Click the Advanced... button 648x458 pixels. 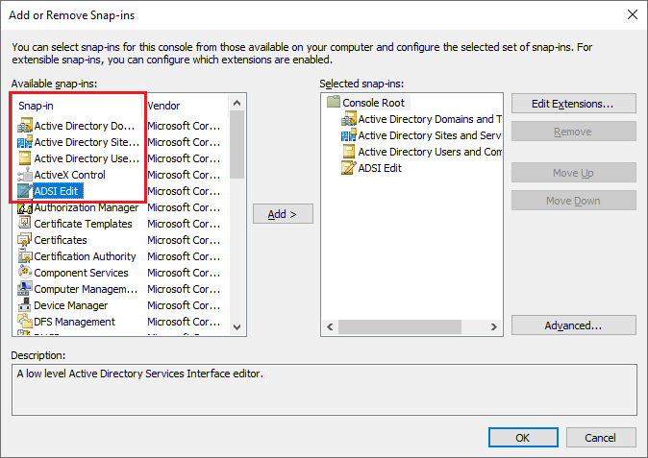[573, 325]
